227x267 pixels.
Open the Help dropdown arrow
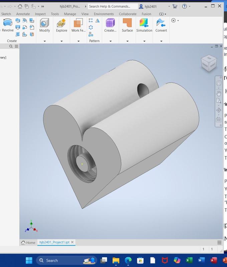(x=190, y=6)
